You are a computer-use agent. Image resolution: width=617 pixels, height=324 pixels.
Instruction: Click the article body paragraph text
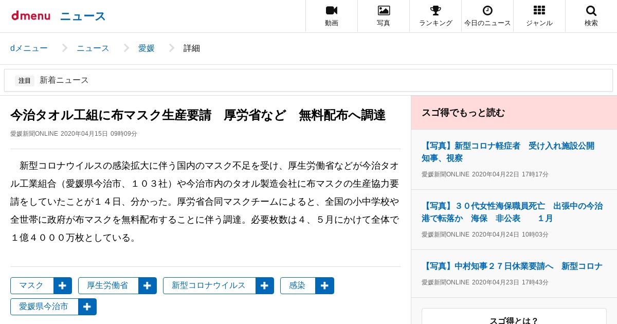click(x=206, y=202)
